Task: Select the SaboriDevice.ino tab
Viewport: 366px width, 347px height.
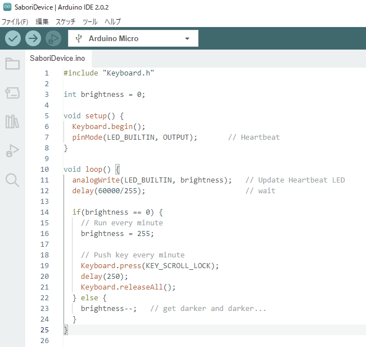Action: 57,58
